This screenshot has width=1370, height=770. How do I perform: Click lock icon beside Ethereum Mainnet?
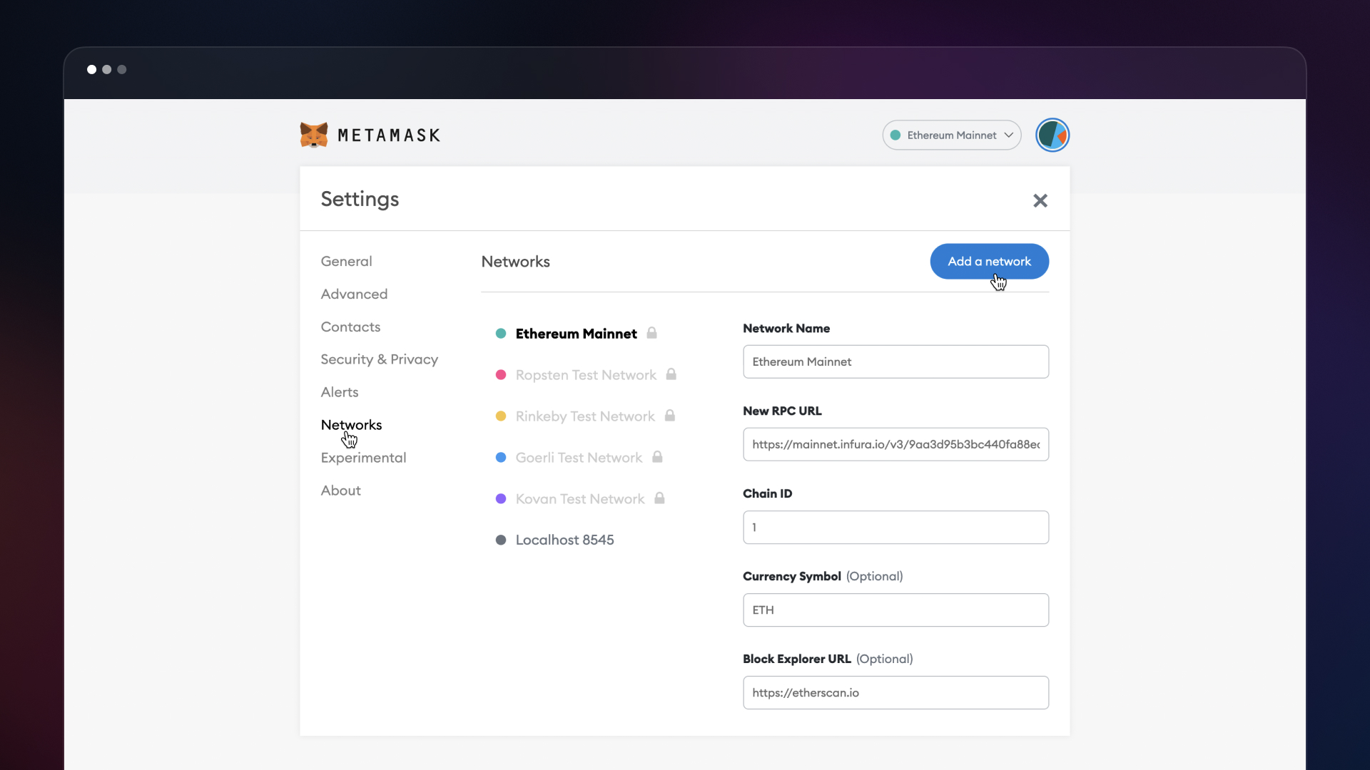click(651, 333)
